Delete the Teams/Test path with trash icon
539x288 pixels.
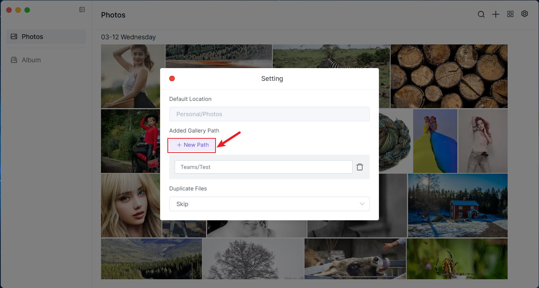click(x=360, y=167)
